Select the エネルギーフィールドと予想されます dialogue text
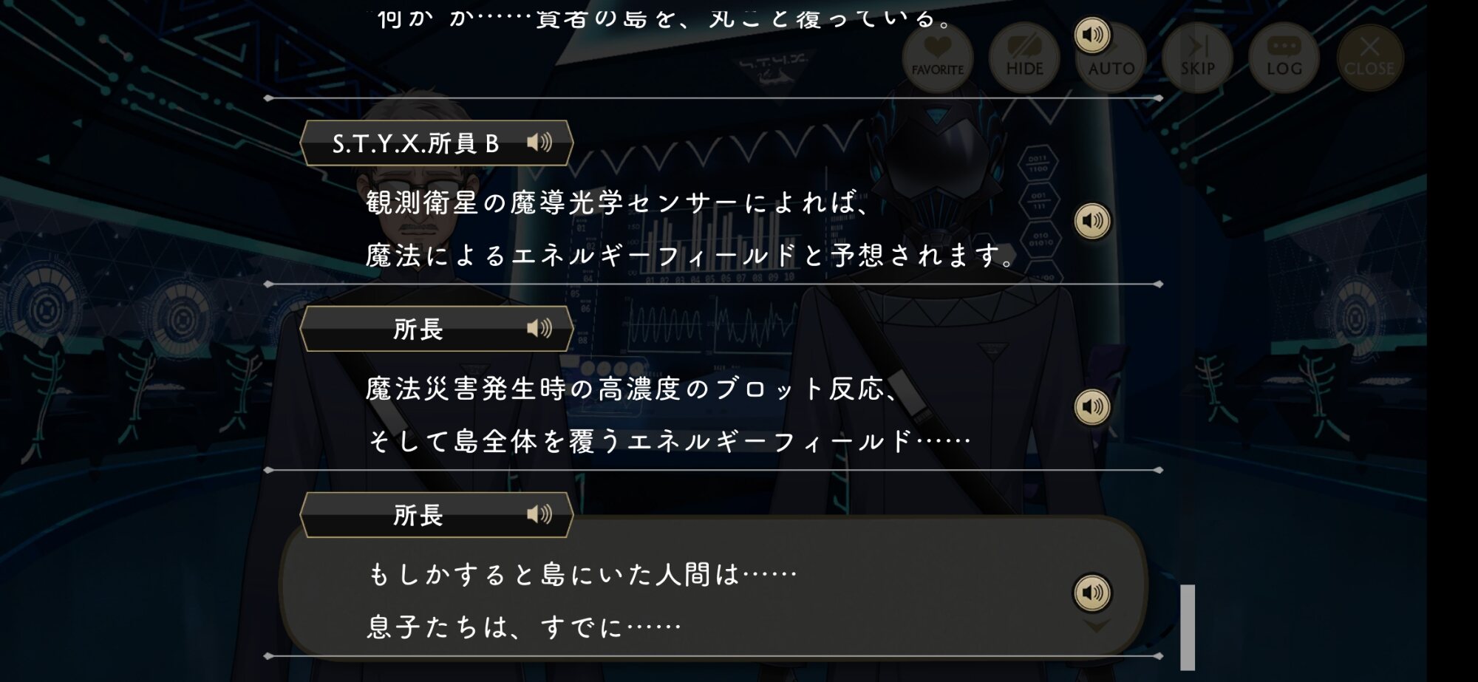Image resolution: width=1478 pixels, height=682 pixels. click(x=689, y=256)
